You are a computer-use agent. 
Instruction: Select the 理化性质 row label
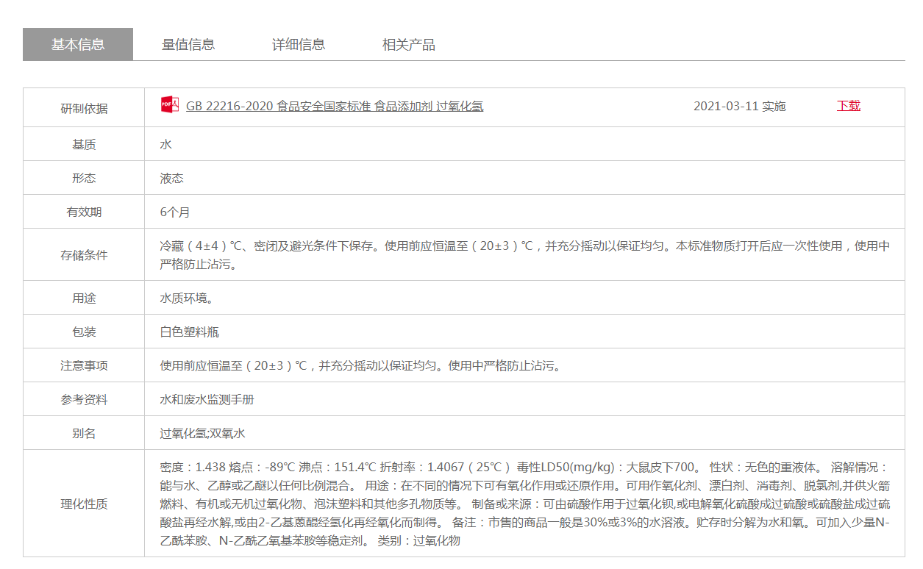coord(84,504)
